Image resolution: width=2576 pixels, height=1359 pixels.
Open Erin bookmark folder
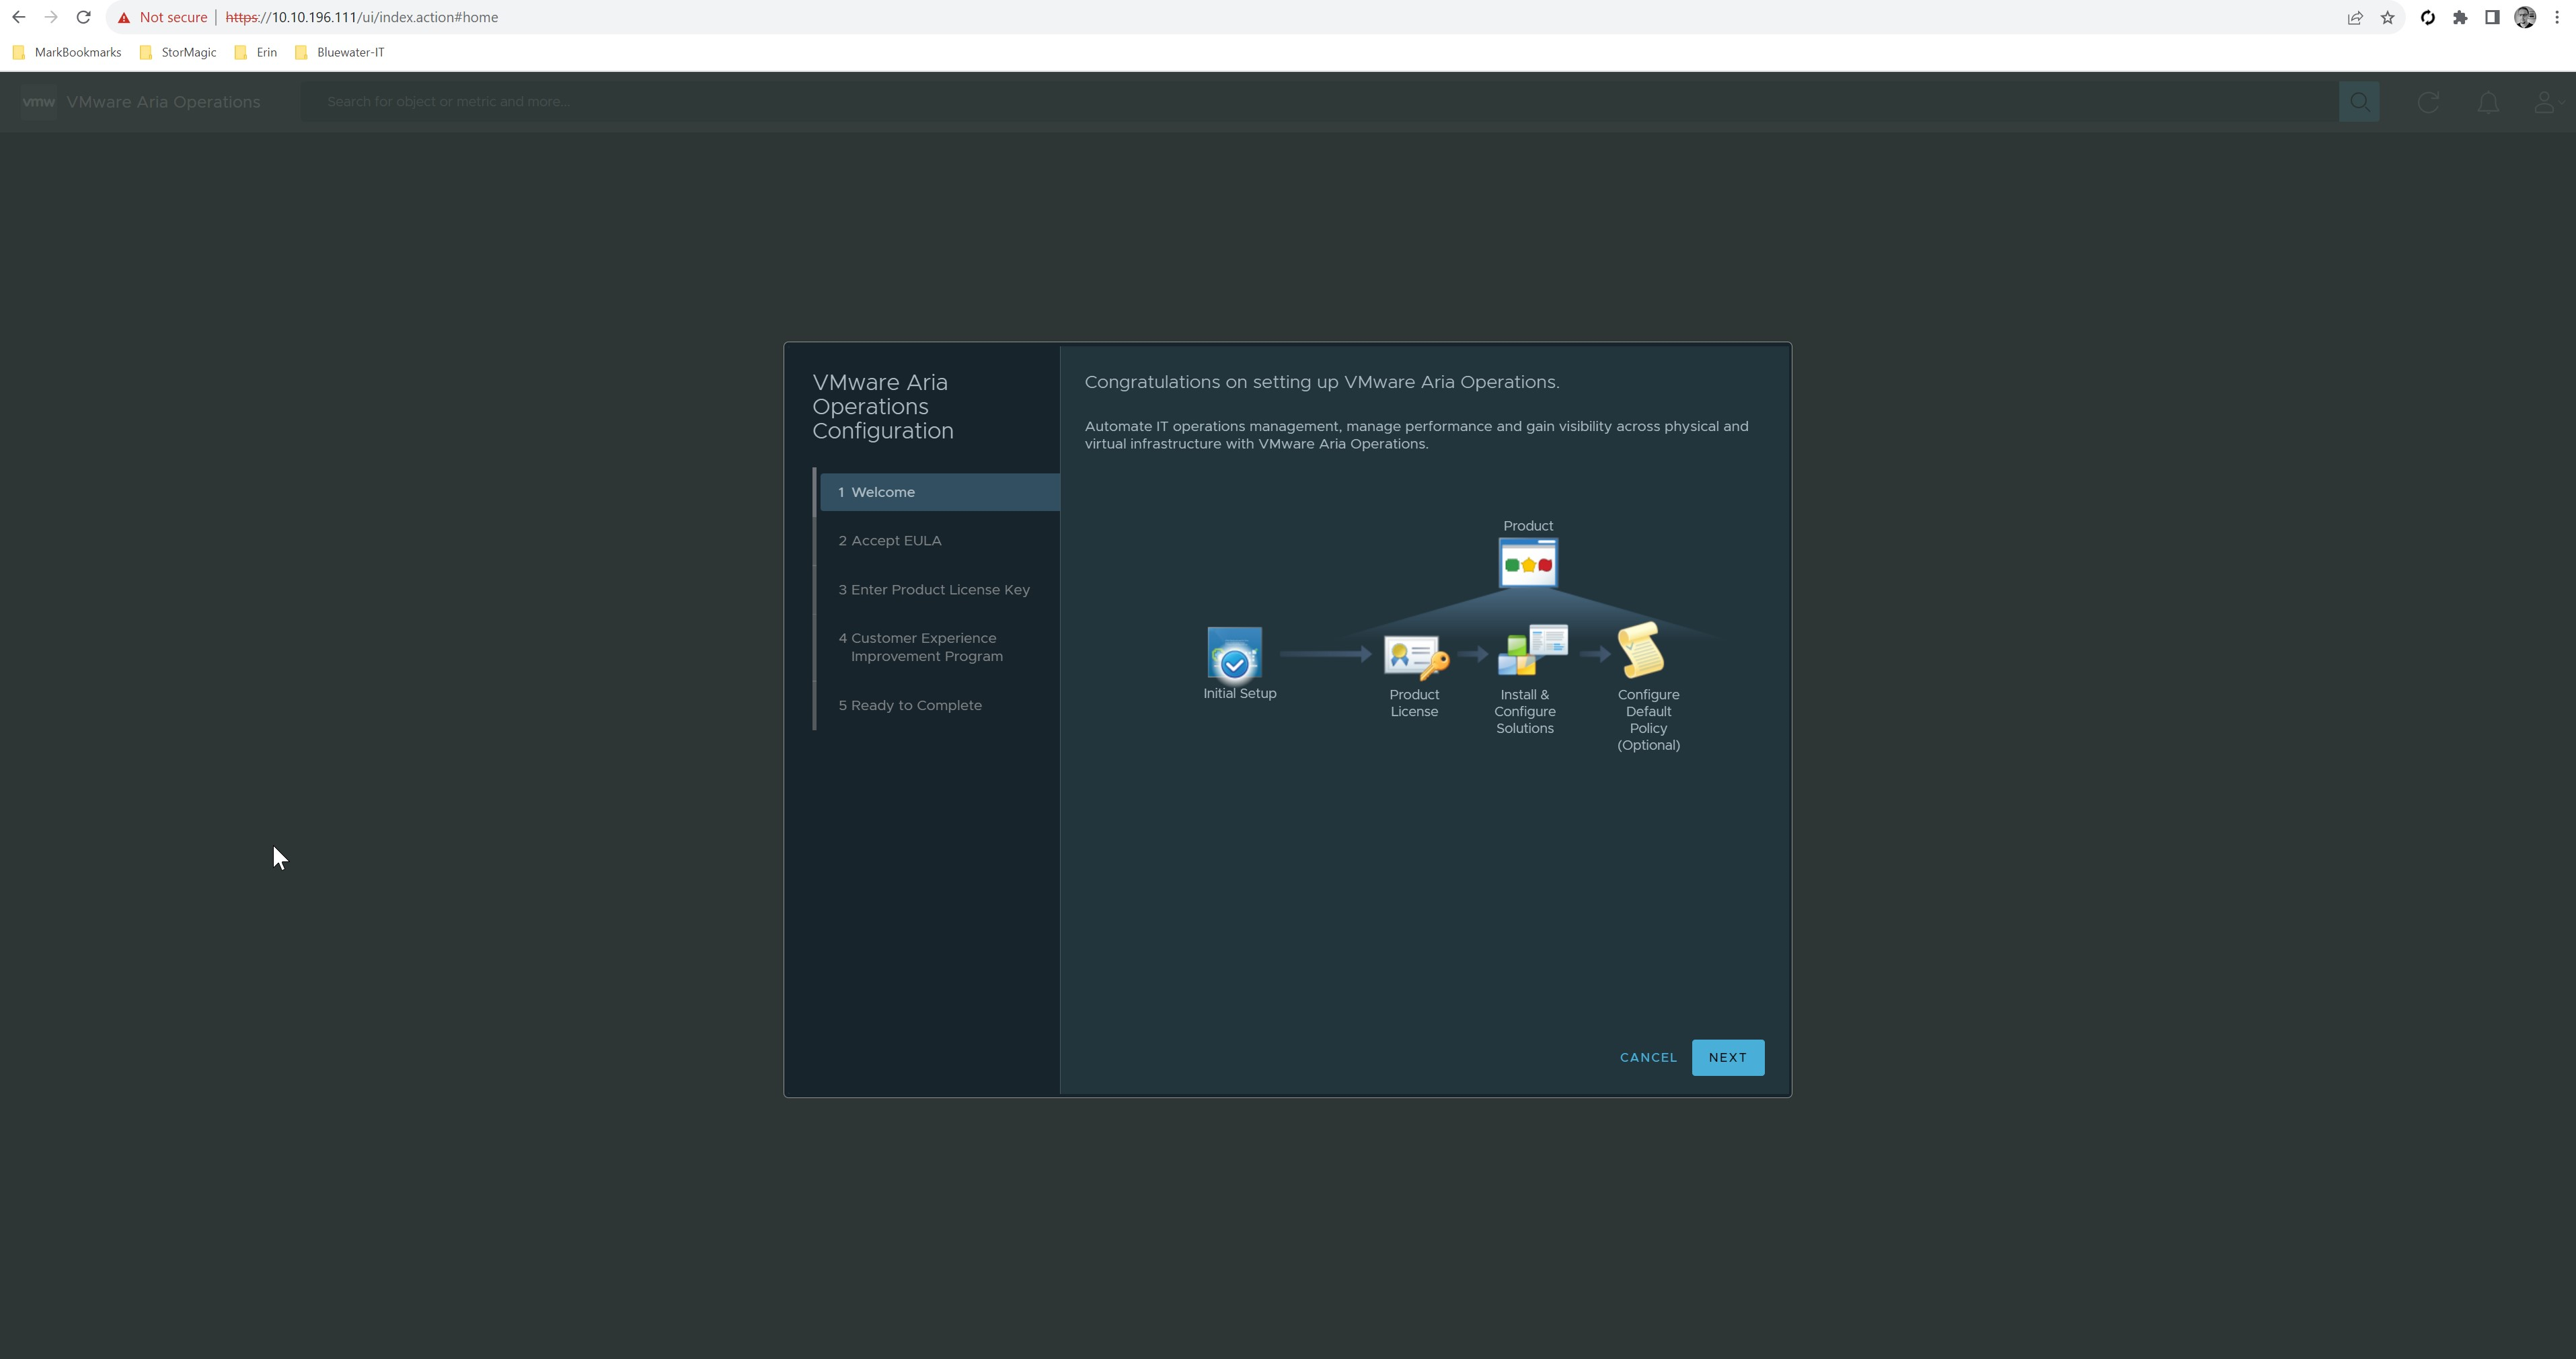(256, 52)
